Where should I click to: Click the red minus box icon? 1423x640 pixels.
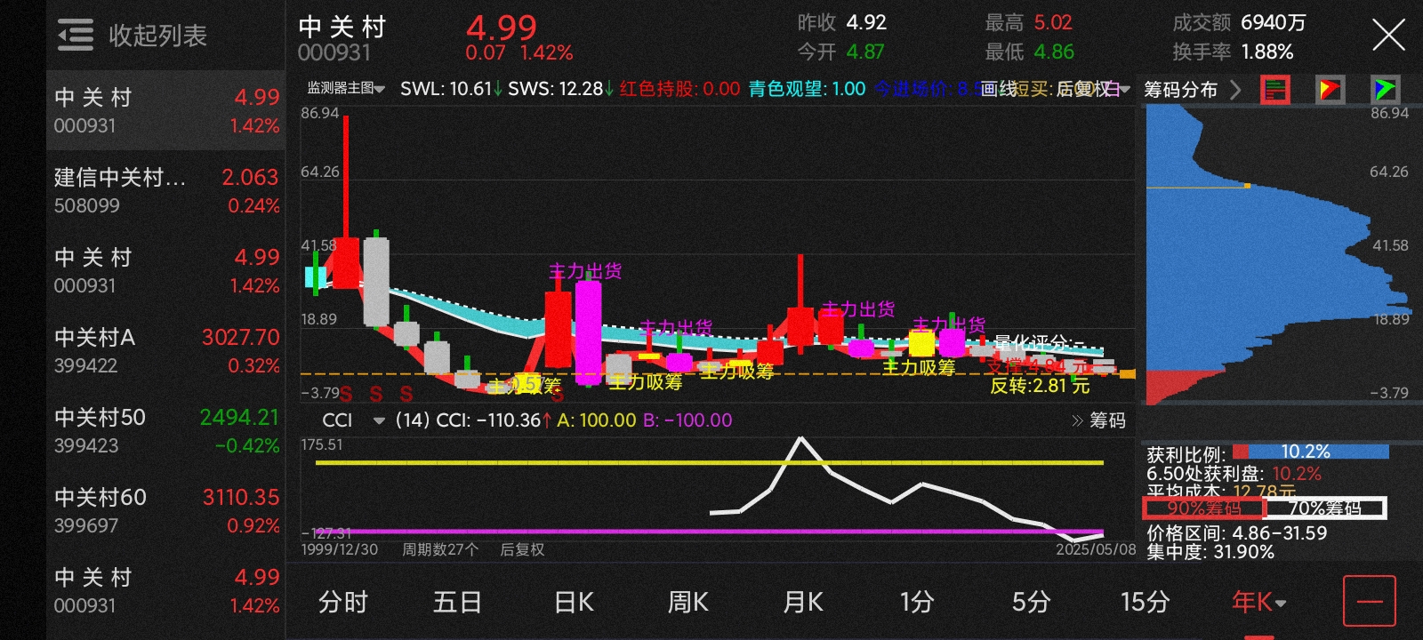pyautogui.click(x=1370, y=601)
